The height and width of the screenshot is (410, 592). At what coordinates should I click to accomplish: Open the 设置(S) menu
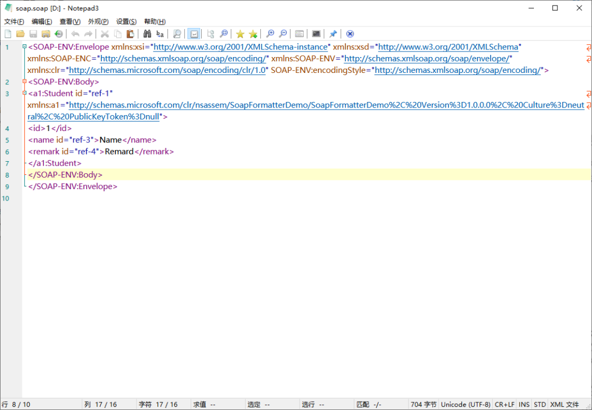pyautogui.click(x=126, y=21)
